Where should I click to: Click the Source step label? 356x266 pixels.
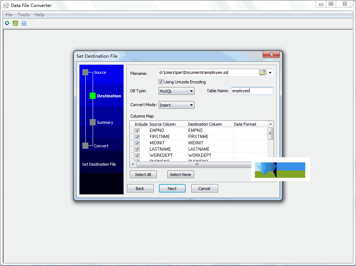100,72
